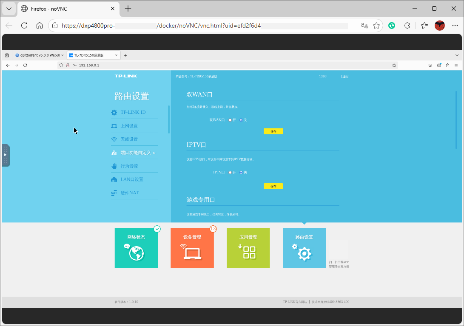464x326 pixels.
Task: Click the 13 badge on 设备管理
Action: [x=213, y=229]
